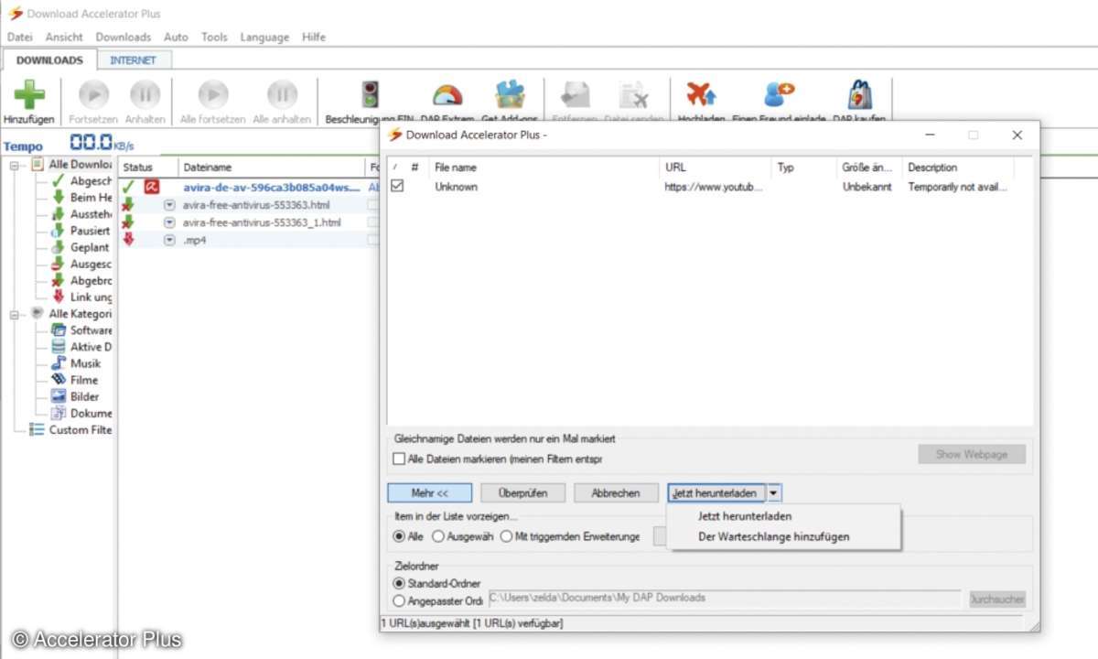Click the Einen Freund einladen icon

[x=779, y=94]
